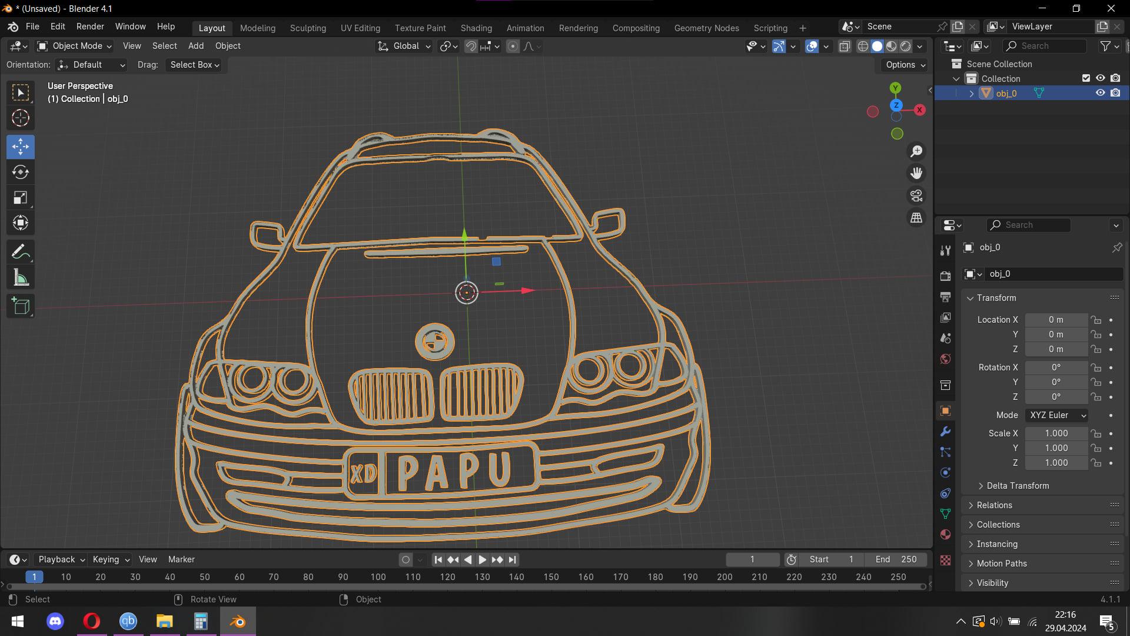Select the Rotate tool in the left toolbar

[20, 172]
